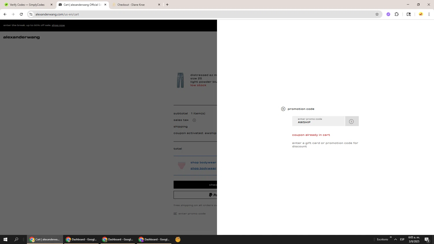Screen dimensions: 434x244
Task: Click the ESP language indicator
Action: click(402, 239)
